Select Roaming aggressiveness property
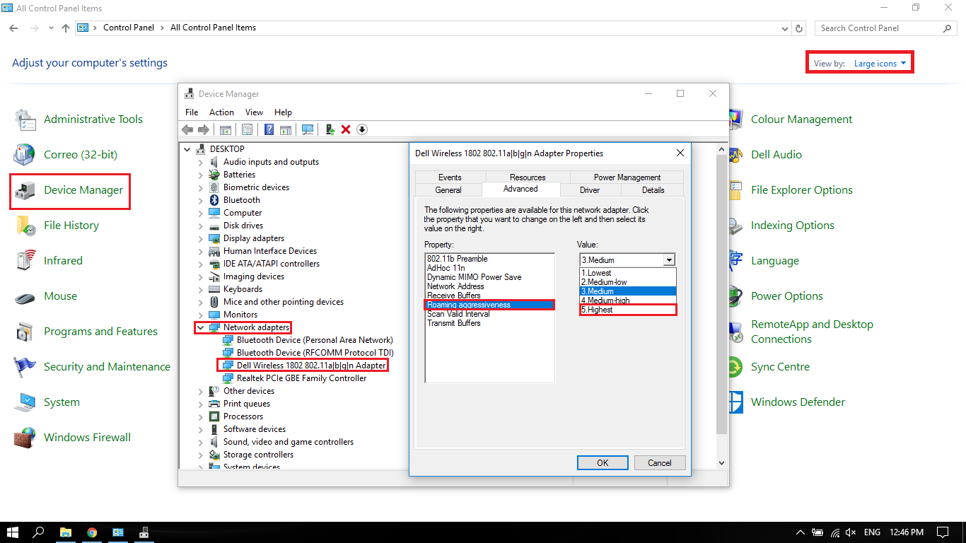Screen dimensions: 966x543 pyautogui.click(x=489, y=305)
